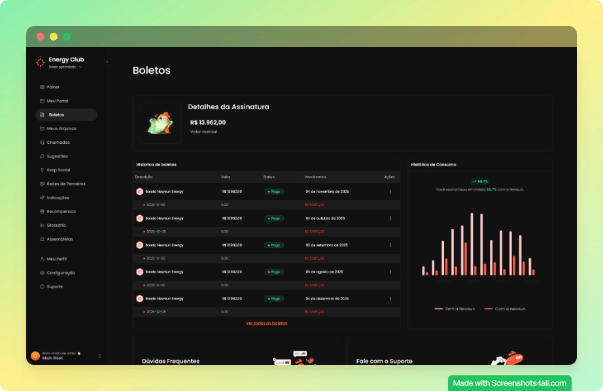Click the Pago badge for 05 de agosto
Screen dimensions: 603x391
274,272
